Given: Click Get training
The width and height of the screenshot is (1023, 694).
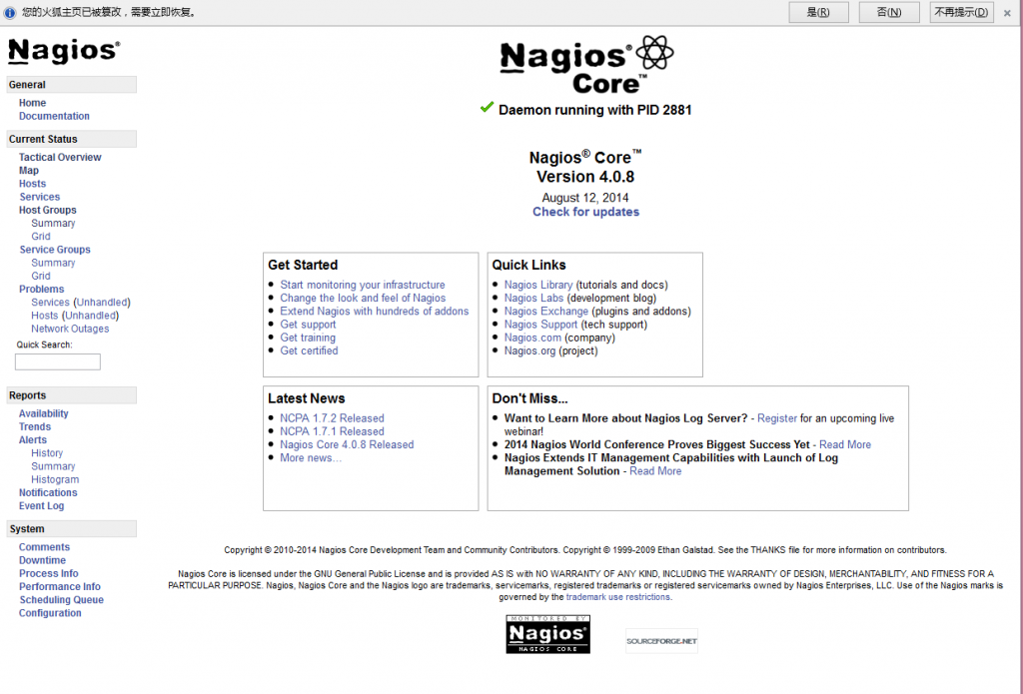Looking at the screenshot, I should tap(308, 338).
